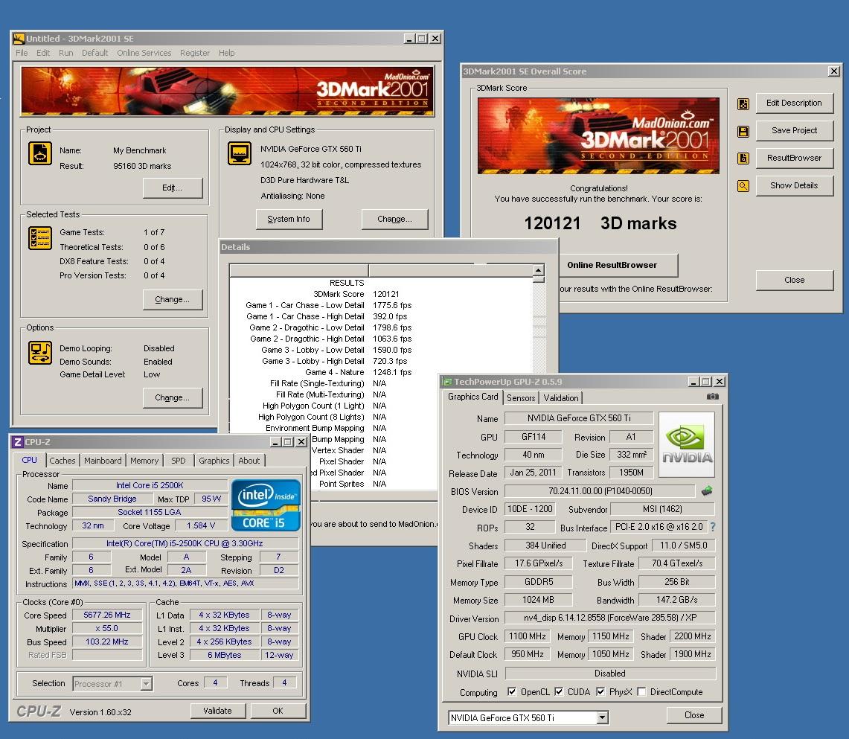Click the BIOS save chip icon in GPU-Z
Image resolution: width=849 pixels, height=739 pixels.
click(707, 491)
